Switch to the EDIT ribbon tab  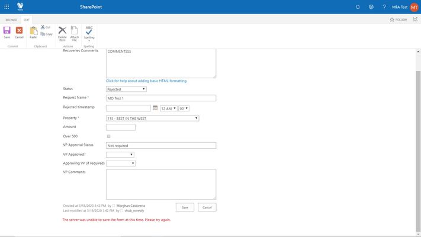click(26, 20)
